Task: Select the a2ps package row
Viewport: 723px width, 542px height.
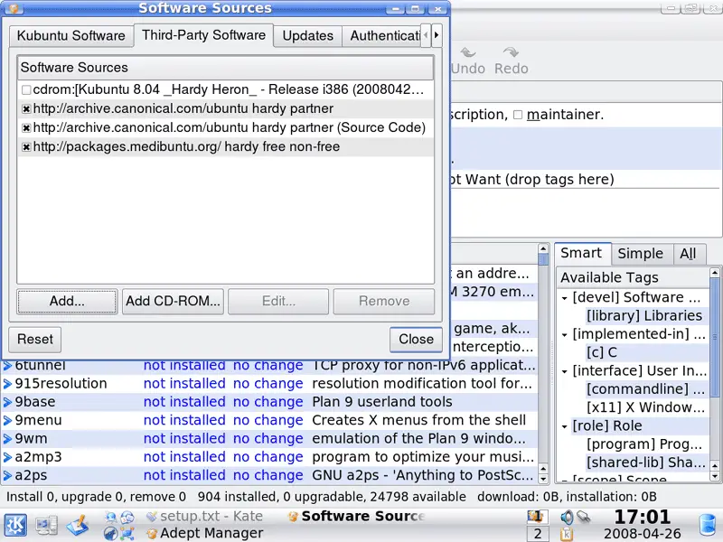Action: pyautogui.click(x=269, y=476)
